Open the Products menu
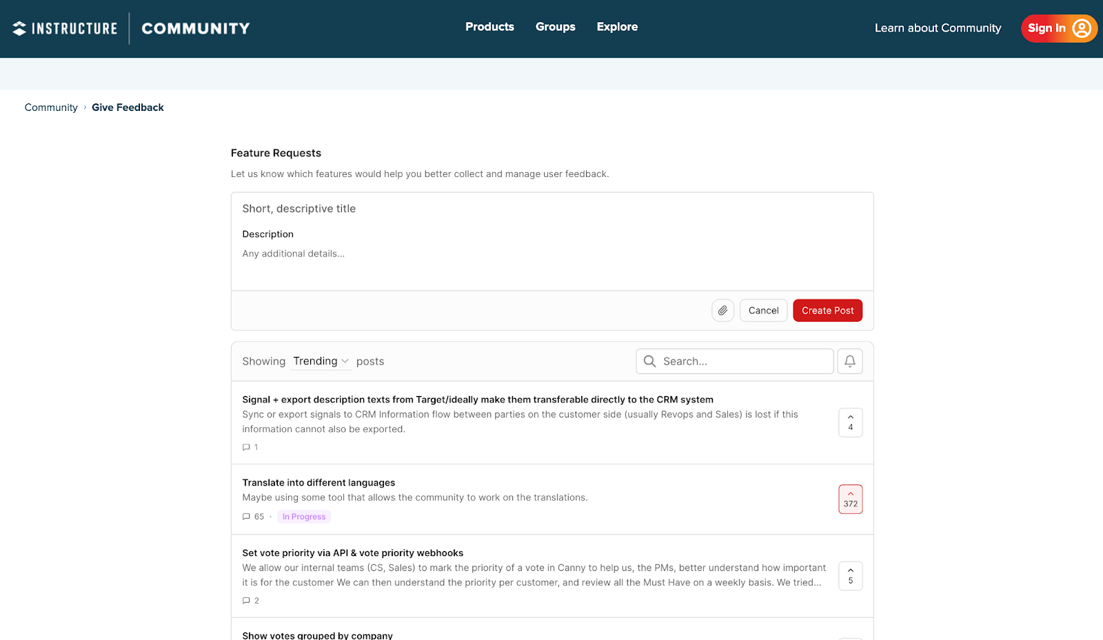Viewport: 1103px width, 640px height. click(489, 27)
